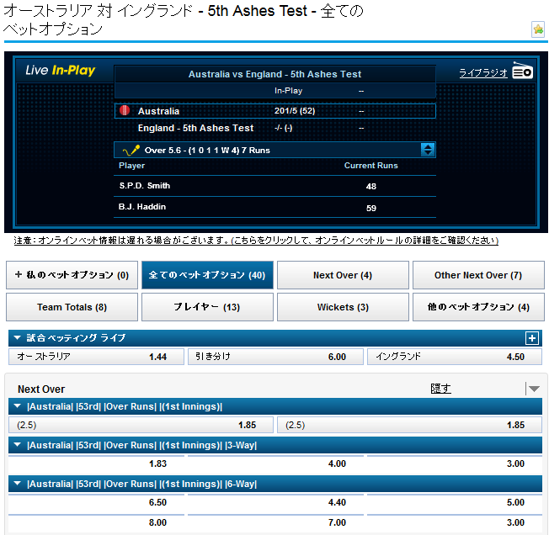Open the プレイヤー (13) tab
This screenshot has width=549, height=535.
207,308
